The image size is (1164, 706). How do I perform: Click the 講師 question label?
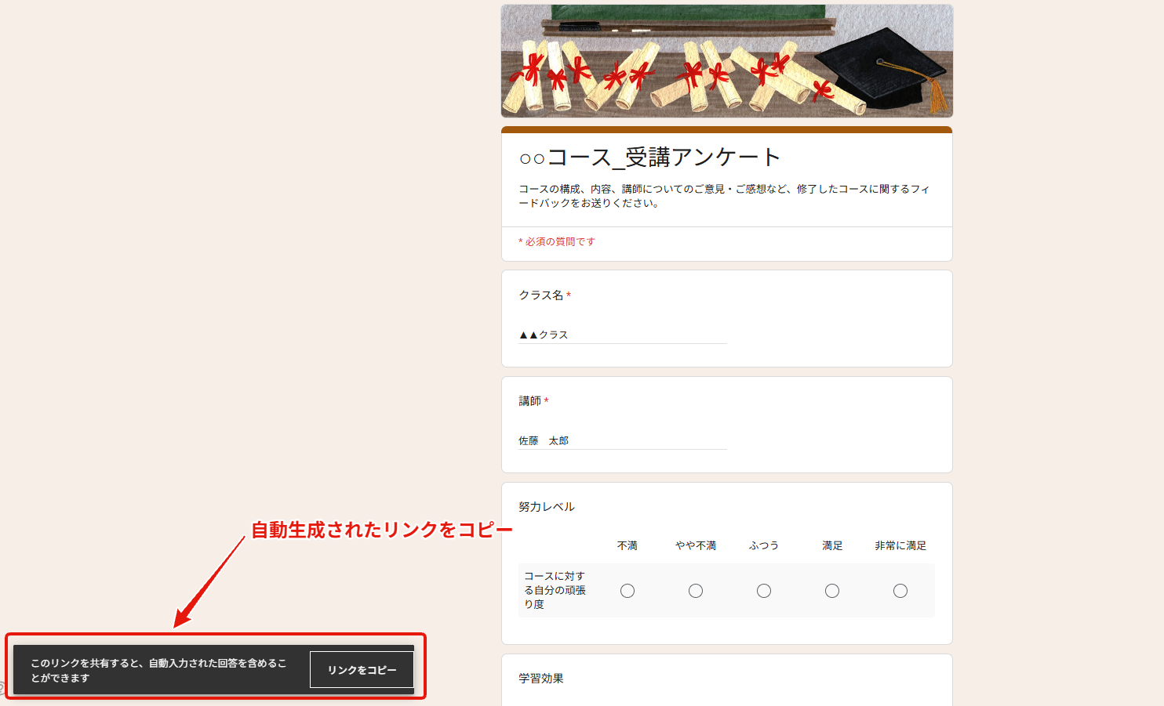click(529, 401)
